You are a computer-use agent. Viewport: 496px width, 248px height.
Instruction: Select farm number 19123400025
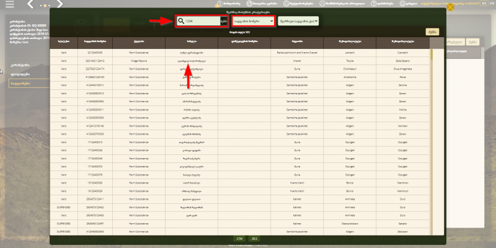[x=95, y=183]
